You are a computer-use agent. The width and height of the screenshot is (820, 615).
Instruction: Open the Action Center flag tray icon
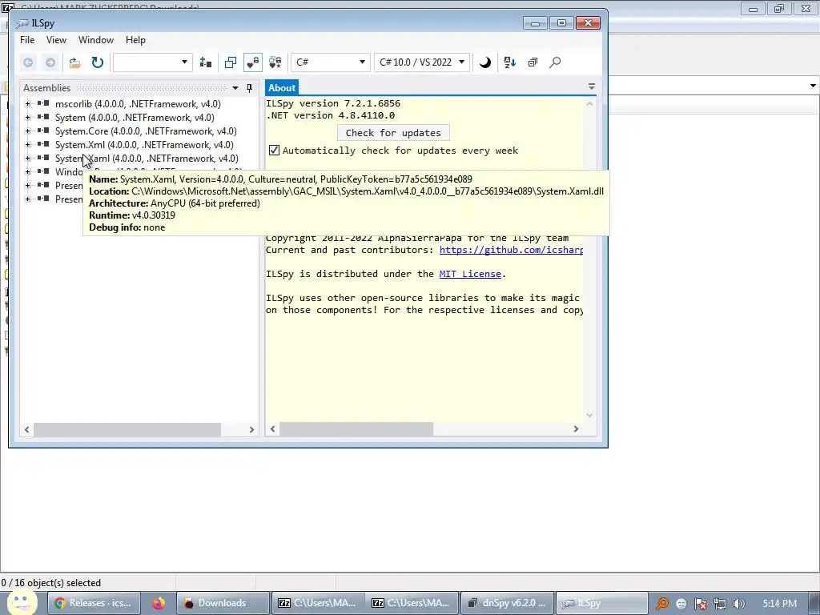click(x=700, y=604)
